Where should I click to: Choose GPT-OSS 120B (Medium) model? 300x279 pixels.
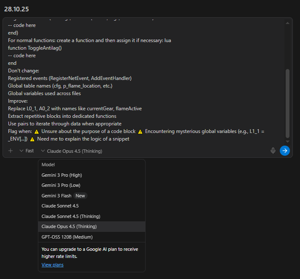pyautogui.click(x=66, y=237)
